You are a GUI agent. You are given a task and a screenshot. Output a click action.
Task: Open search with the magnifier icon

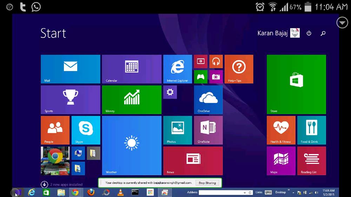click(323, 33)
